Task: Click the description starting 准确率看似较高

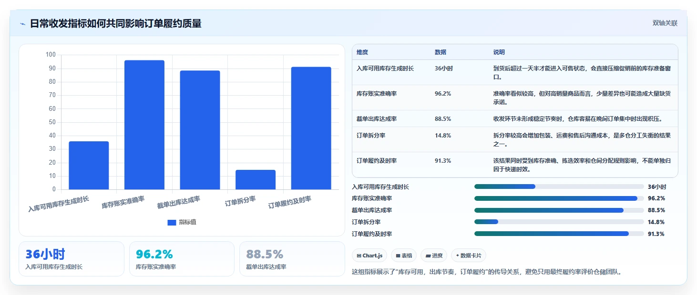Action: tap(582, 98)
